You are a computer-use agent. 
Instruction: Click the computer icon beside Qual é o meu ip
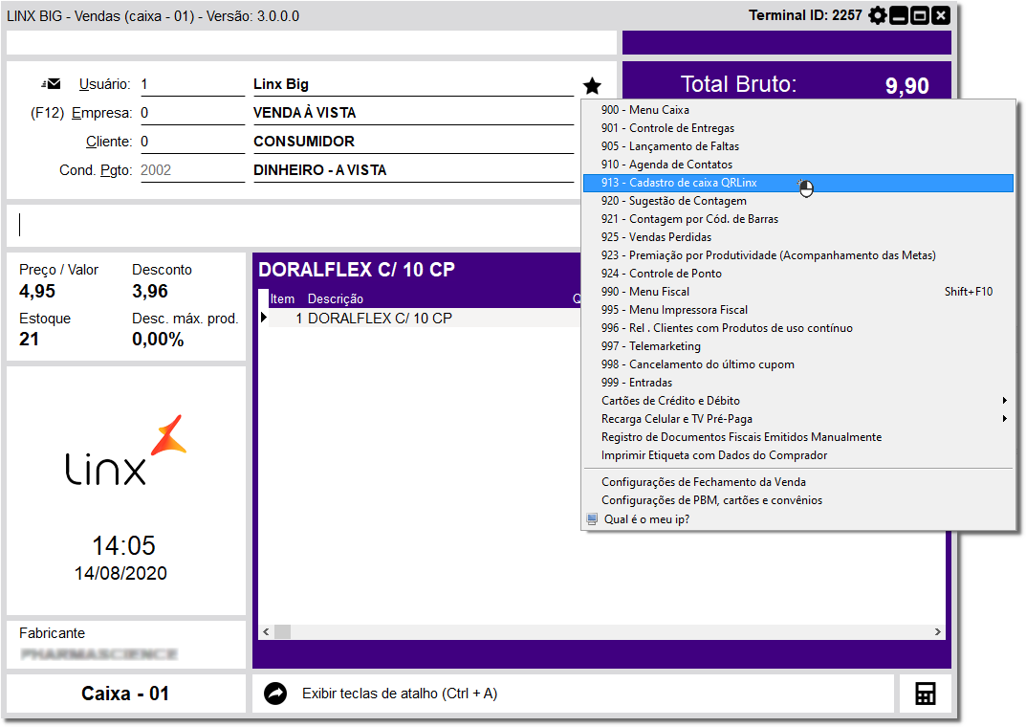click(592, 519)
